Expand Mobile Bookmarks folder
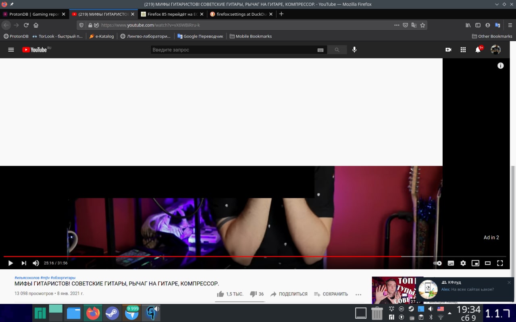The width and height of the screenshot is (516, 322). [251, 36]
